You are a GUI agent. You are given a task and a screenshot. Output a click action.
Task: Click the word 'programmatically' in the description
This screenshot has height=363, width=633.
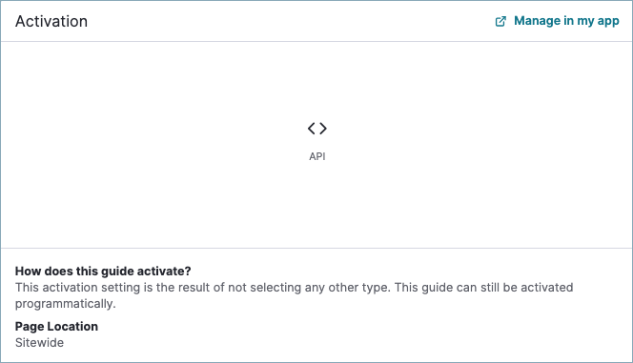[64, 304]
